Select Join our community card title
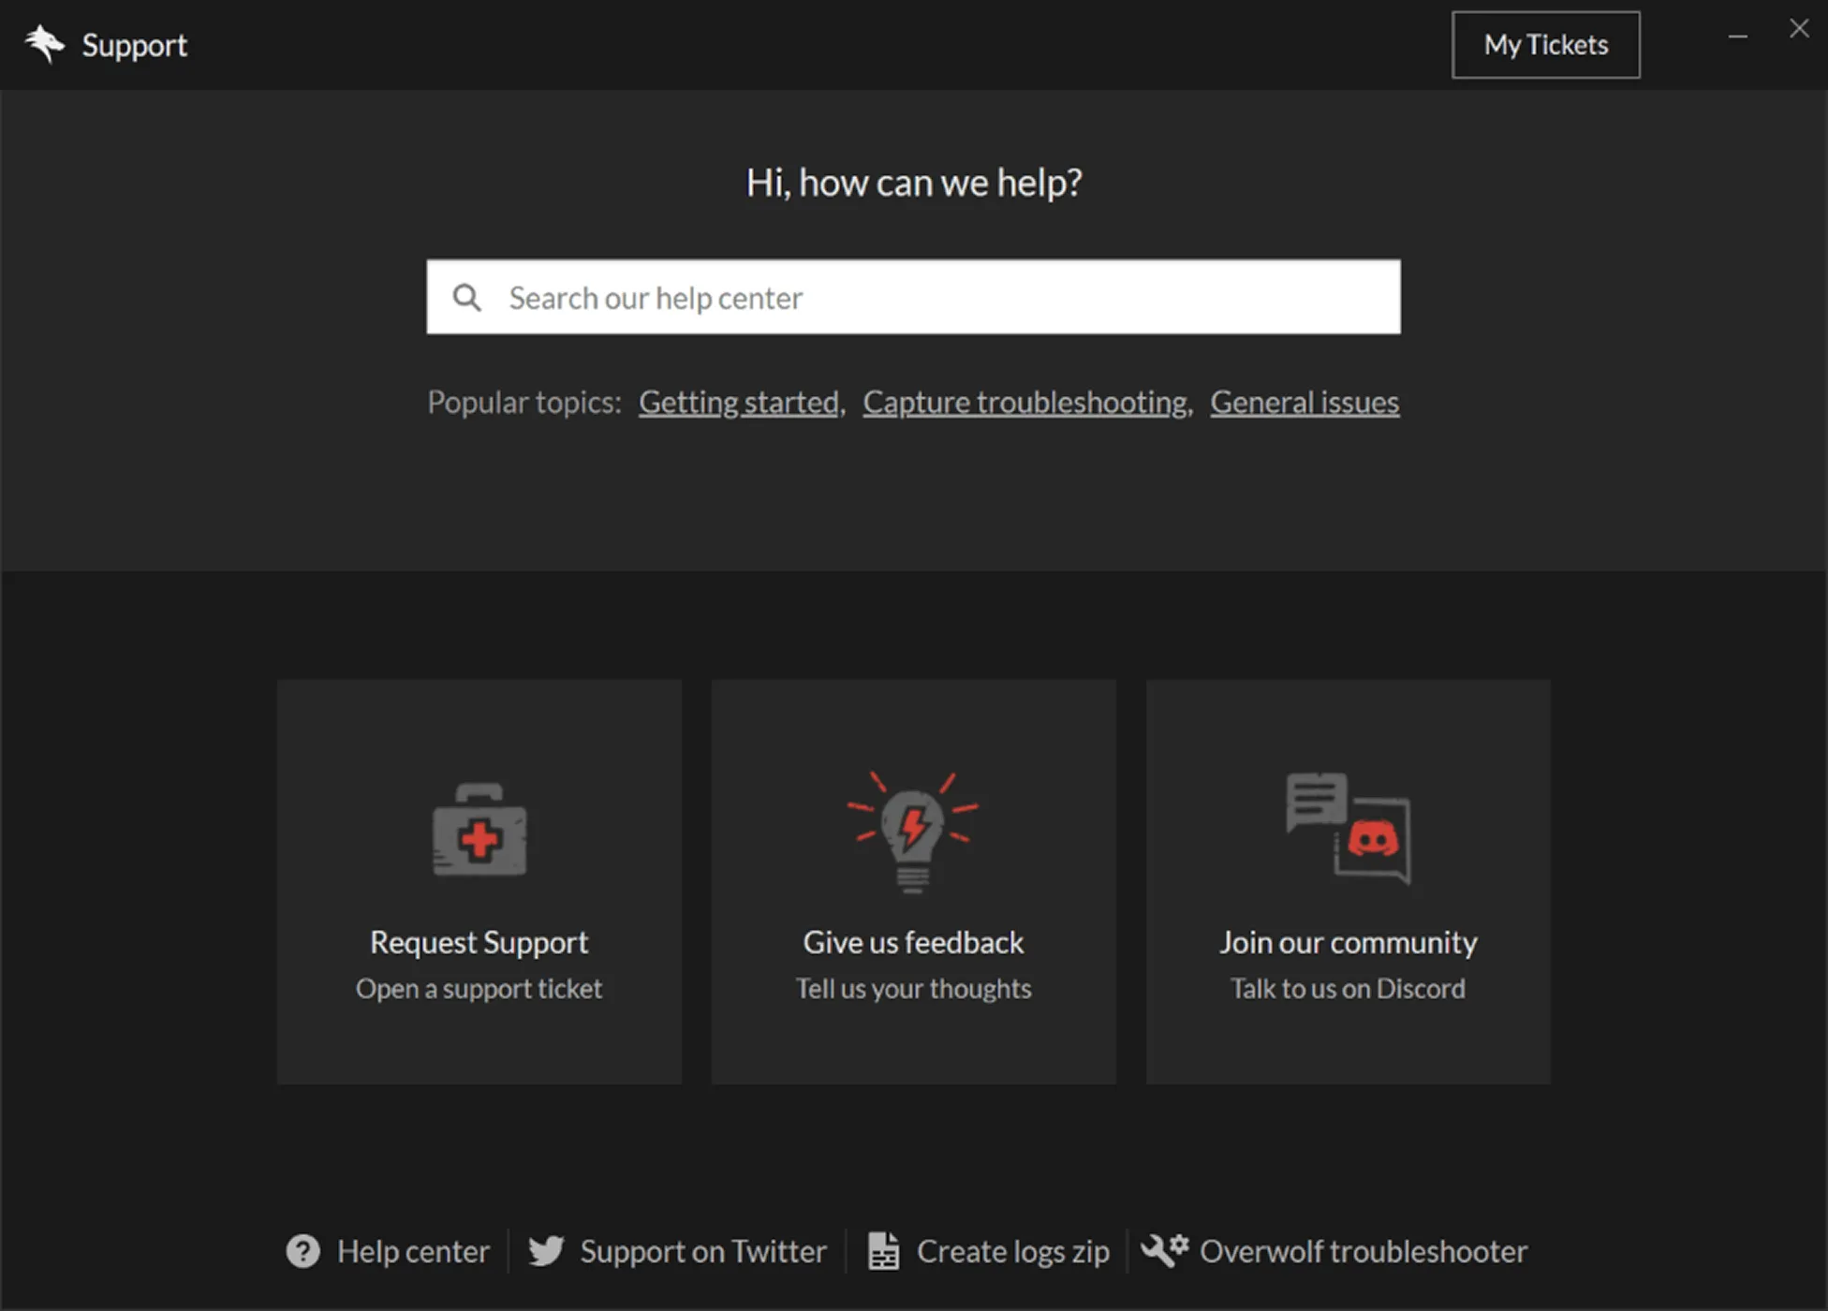The width and height of the screenshot is (1828, 1311). [1349, 942]
